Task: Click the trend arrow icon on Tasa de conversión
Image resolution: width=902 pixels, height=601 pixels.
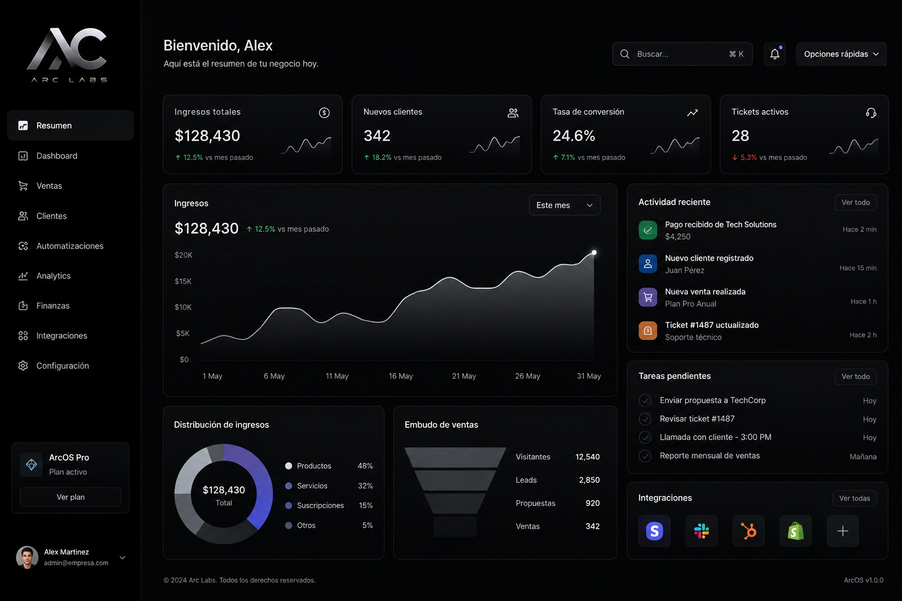Action: (692, 113)
